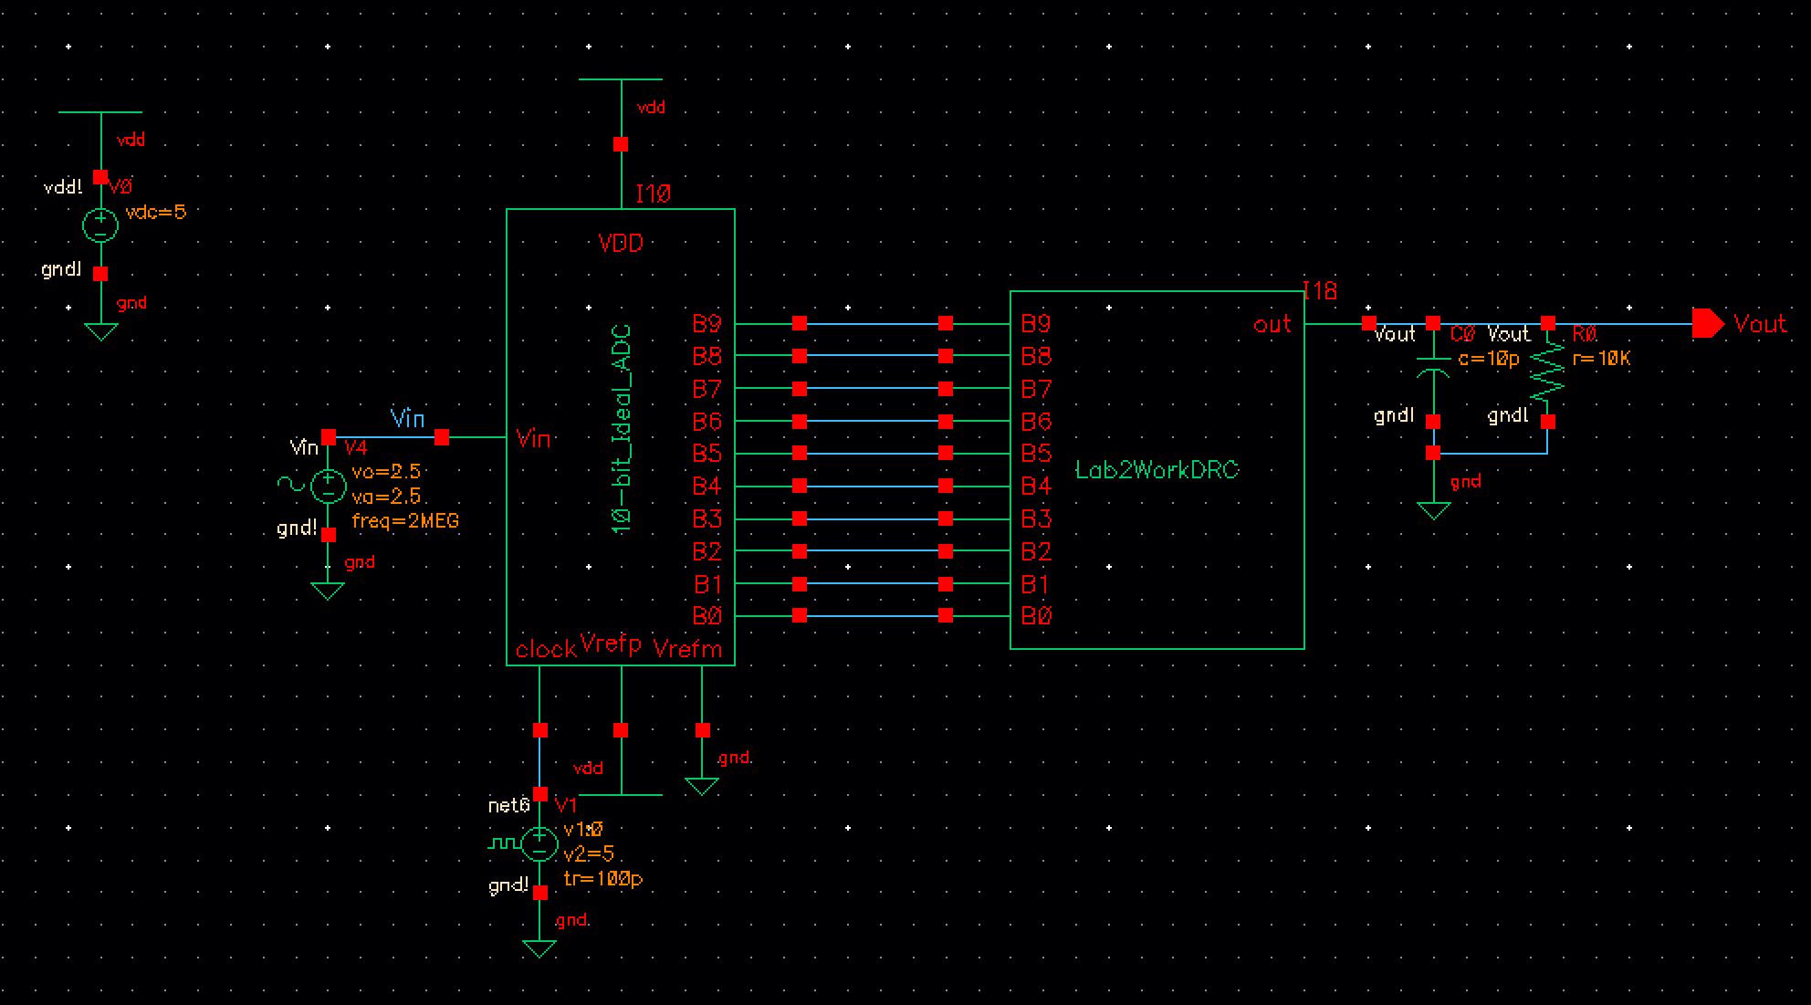Click the B3 pin on the ADC
This screenshot has height=1005, width=1811.
click(x=707, y=518)
